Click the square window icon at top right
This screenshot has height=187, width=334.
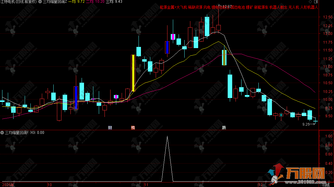(x=315, y=2)
